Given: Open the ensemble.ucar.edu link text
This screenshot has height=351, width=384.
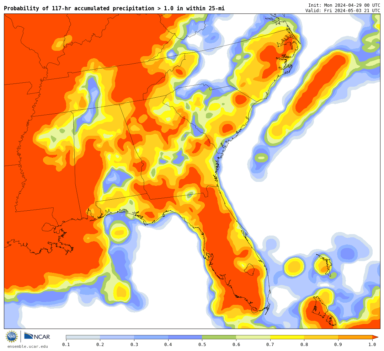Looking at the screenshot, I should coord(28,346).
